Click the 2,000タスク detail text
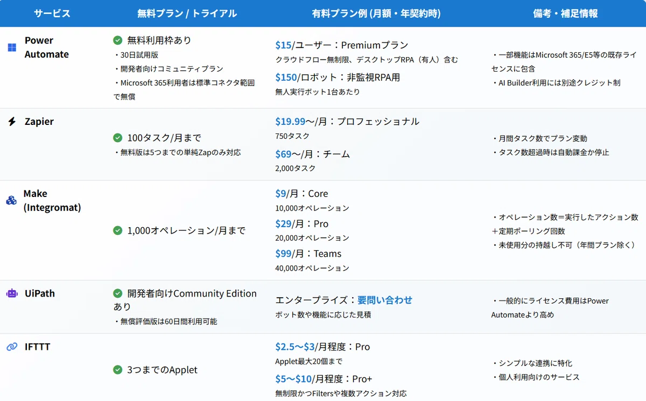 295,168
